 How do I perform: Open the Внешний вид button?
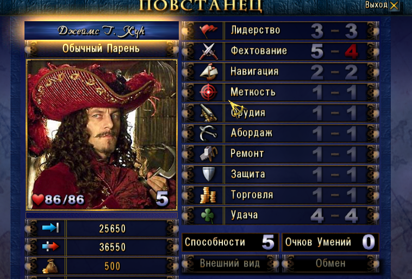(230, 263)
